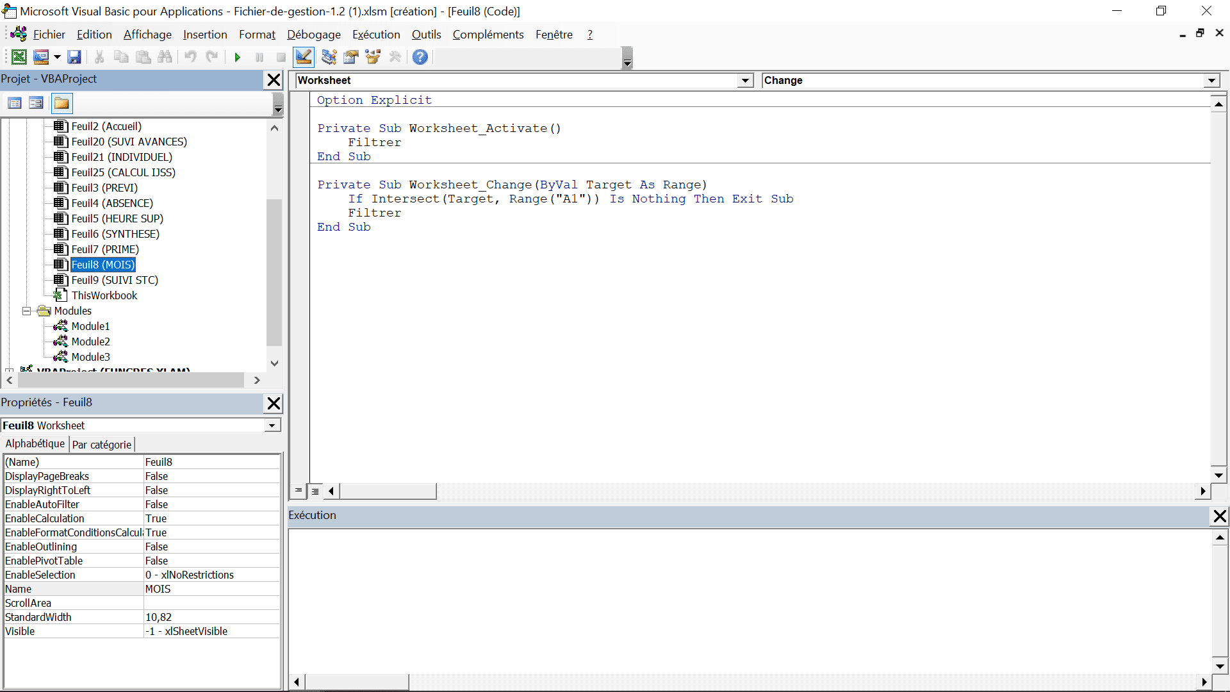Click the View Microsoft Excel icon
This screenshot has width=1230, height=692.
click(19, 57)
